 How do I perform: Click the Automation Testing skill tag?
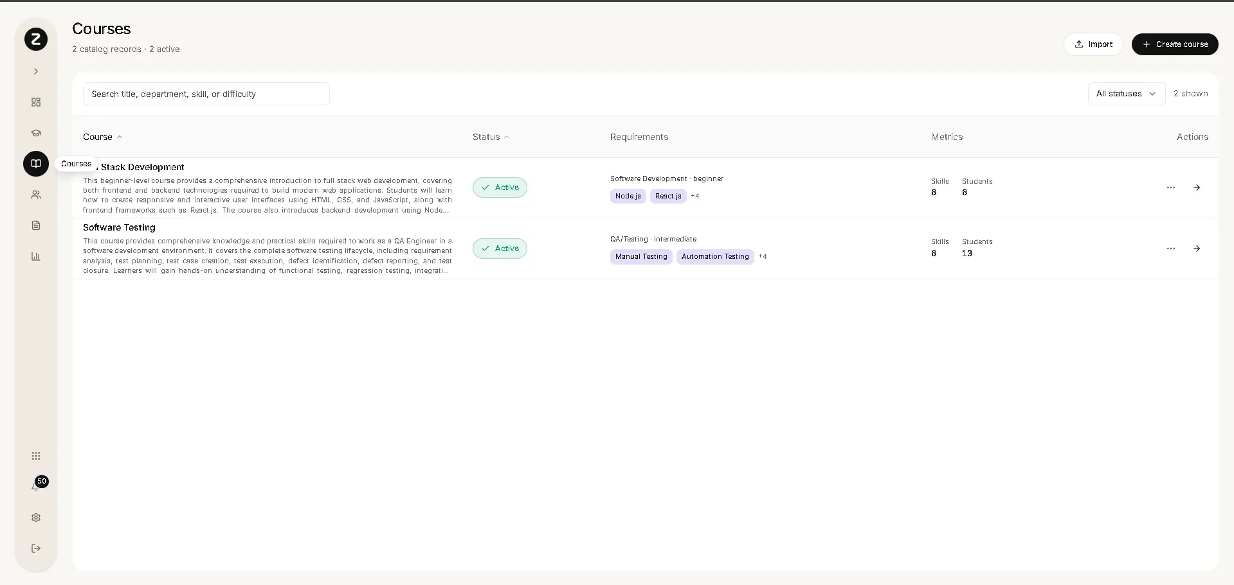pos(715,257)
